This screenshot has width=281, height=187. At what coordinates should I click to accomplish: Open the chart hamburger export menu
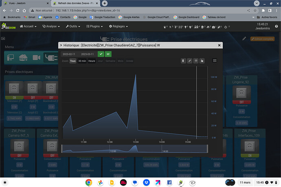(x=215, y=61)
